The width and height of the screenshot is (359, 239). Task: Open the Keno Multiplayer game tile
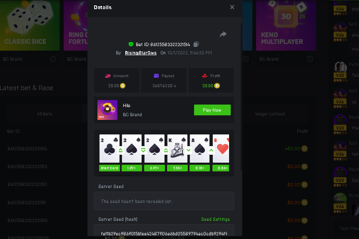(x=286, y=25)
